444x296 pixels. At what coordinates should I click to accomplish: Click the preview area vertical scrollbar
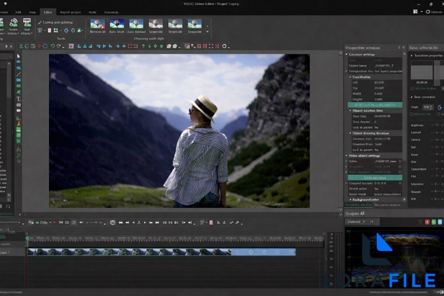(x=341, y=131)
